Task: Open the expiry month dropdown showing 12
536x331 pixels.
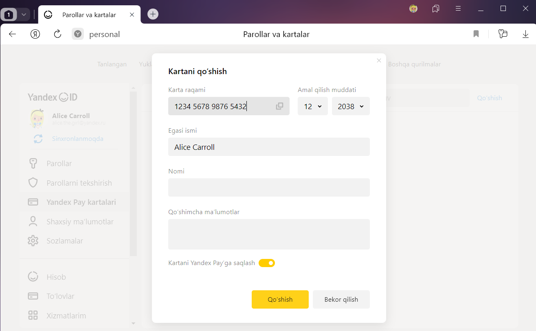Action: 312,106
